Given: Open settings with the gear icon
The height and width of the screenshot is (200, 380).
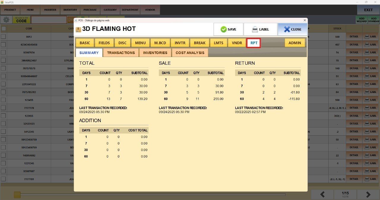Looking at the screenshot, I should pos(6,20).
